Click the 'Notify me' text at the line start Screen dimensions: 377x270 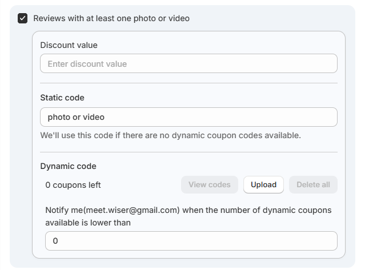click(63, 210)
